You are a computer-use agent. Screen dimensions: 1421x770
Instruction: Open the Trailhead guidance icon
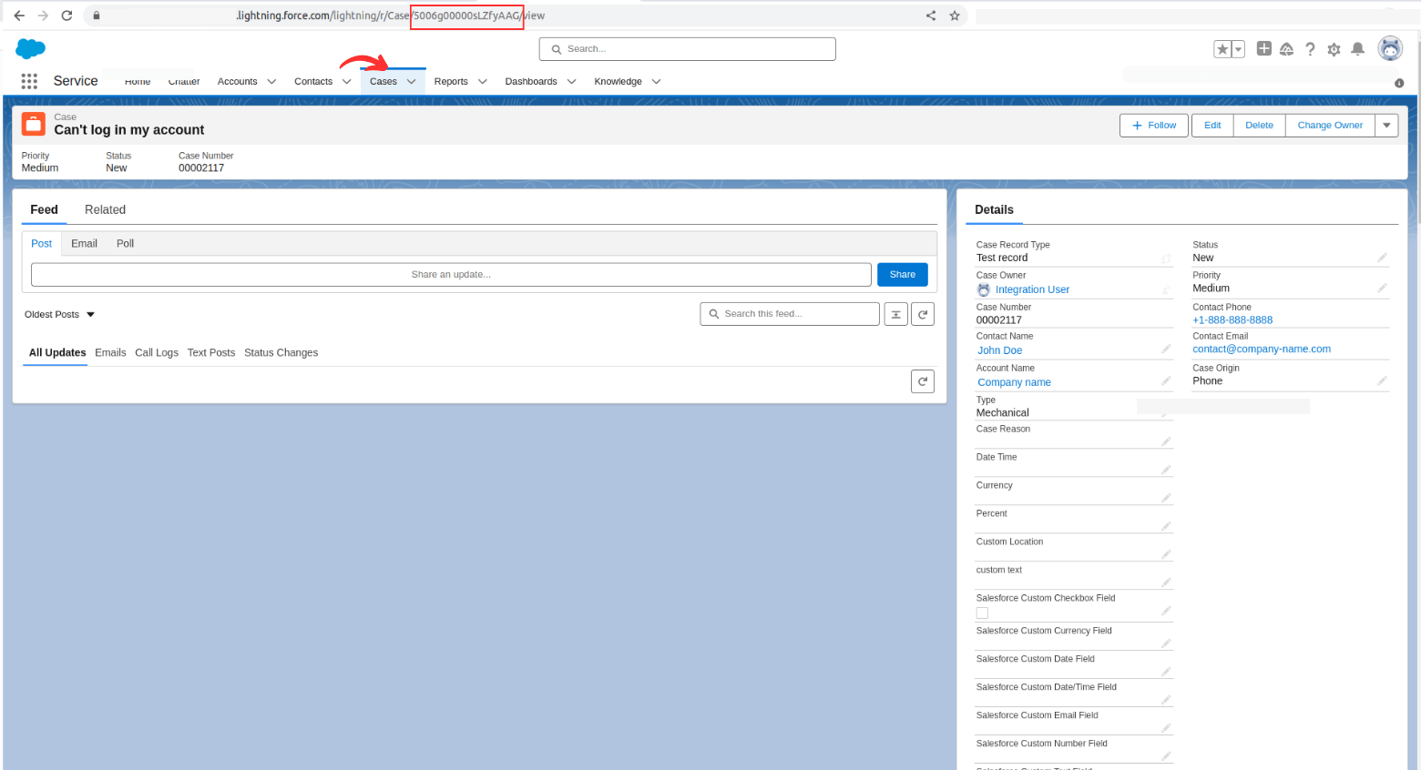(1286, 49)
